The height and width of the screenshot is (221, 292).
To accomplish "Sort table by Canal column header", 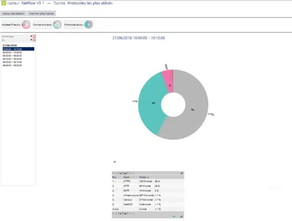I will pos(126,177).
